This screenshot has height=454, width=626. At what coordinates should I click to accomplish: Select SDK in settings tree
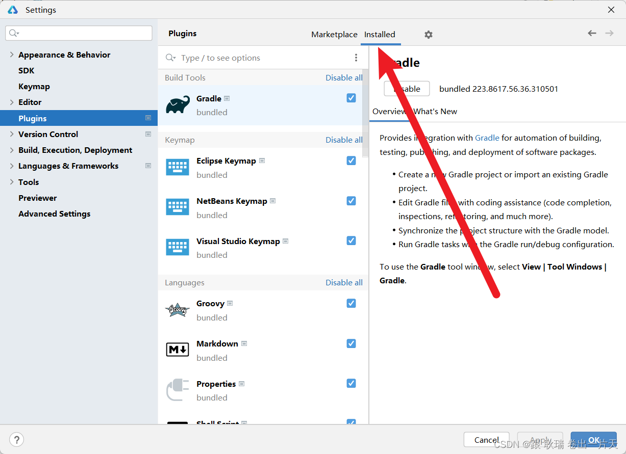(27, 70)
